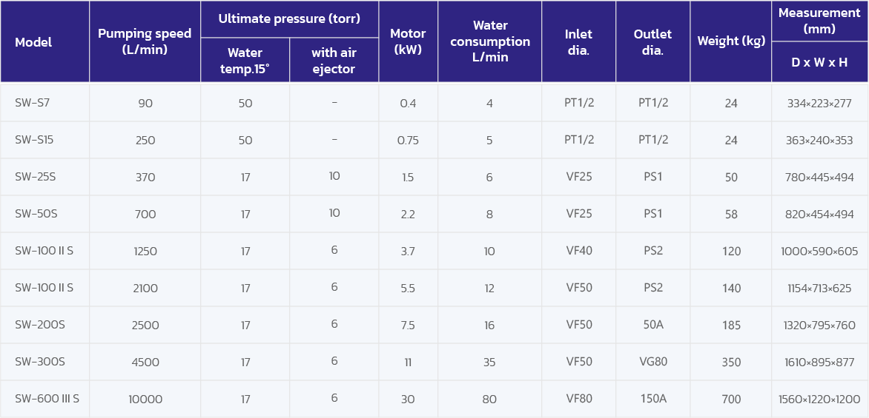Select the VG80 outlet diameter cell
The width and height of the screenshot is (869, 418).
point(653,362)
